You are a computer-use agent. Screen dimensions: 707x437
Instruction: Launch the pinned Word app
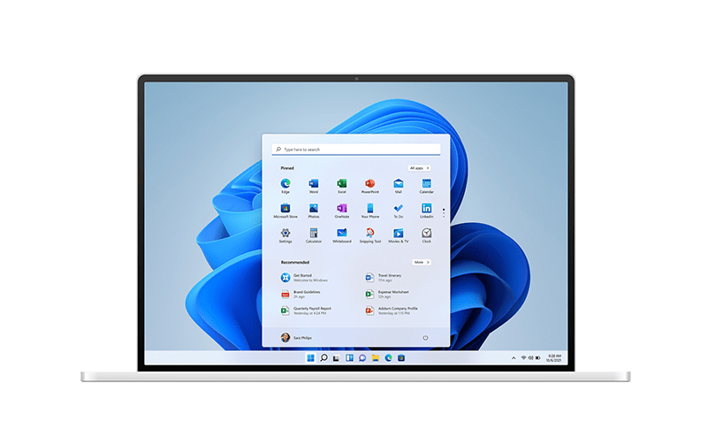point(314,186)
